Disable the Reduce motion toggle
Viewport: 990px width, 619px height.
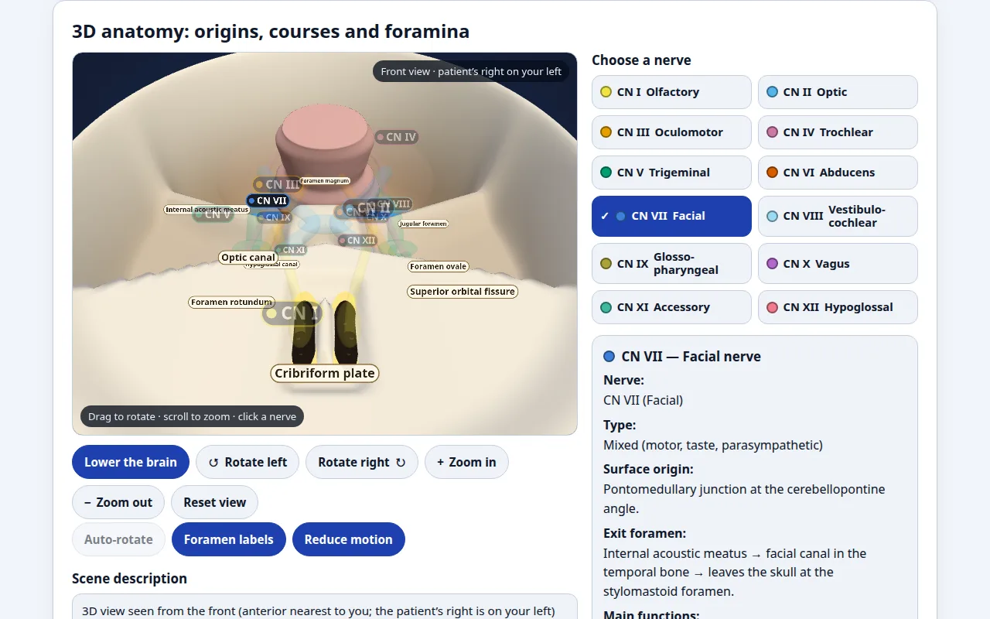coord(349,539)
